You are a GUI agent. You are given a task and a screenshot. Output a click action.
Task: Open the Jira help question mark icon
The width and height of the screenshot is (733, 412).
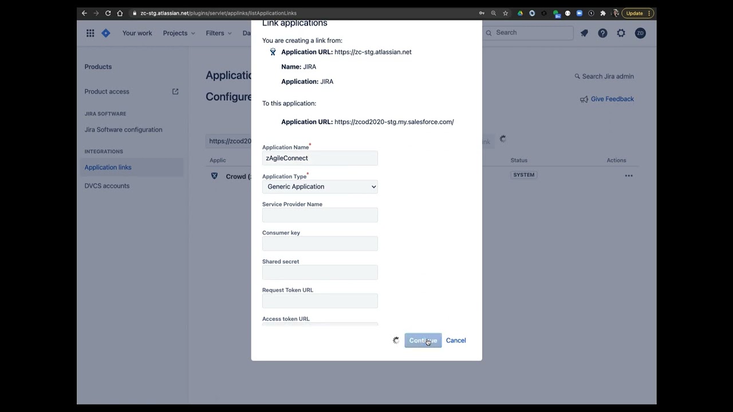click(x=602, y=33)
